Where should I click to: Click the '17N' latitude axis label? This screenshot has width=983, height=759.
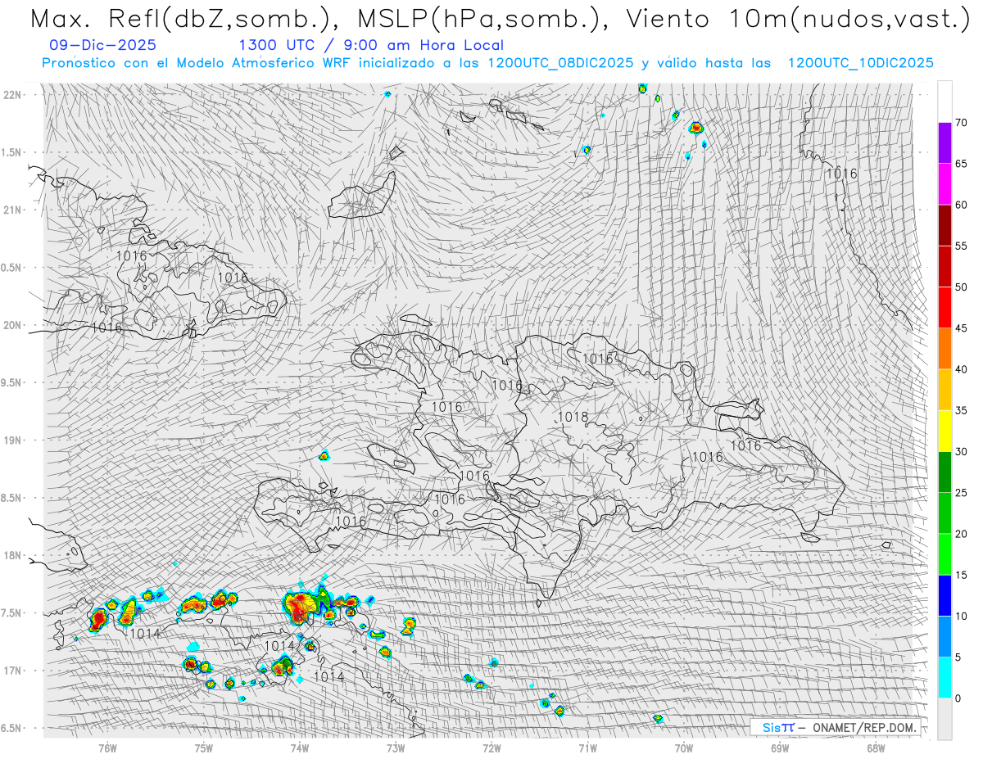tap(14, 671)
